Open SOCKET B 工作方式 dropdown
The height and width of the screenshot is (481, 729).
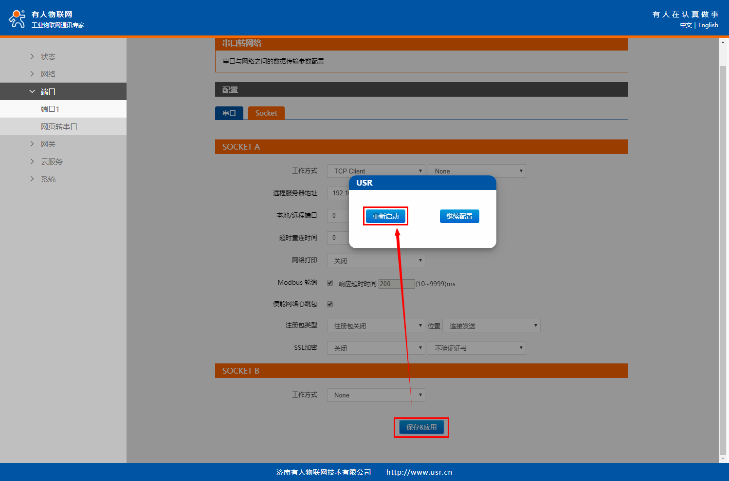376,395
